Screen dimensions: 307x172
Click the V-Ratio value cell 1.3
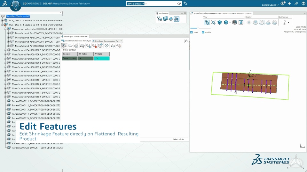coord(102,58)
